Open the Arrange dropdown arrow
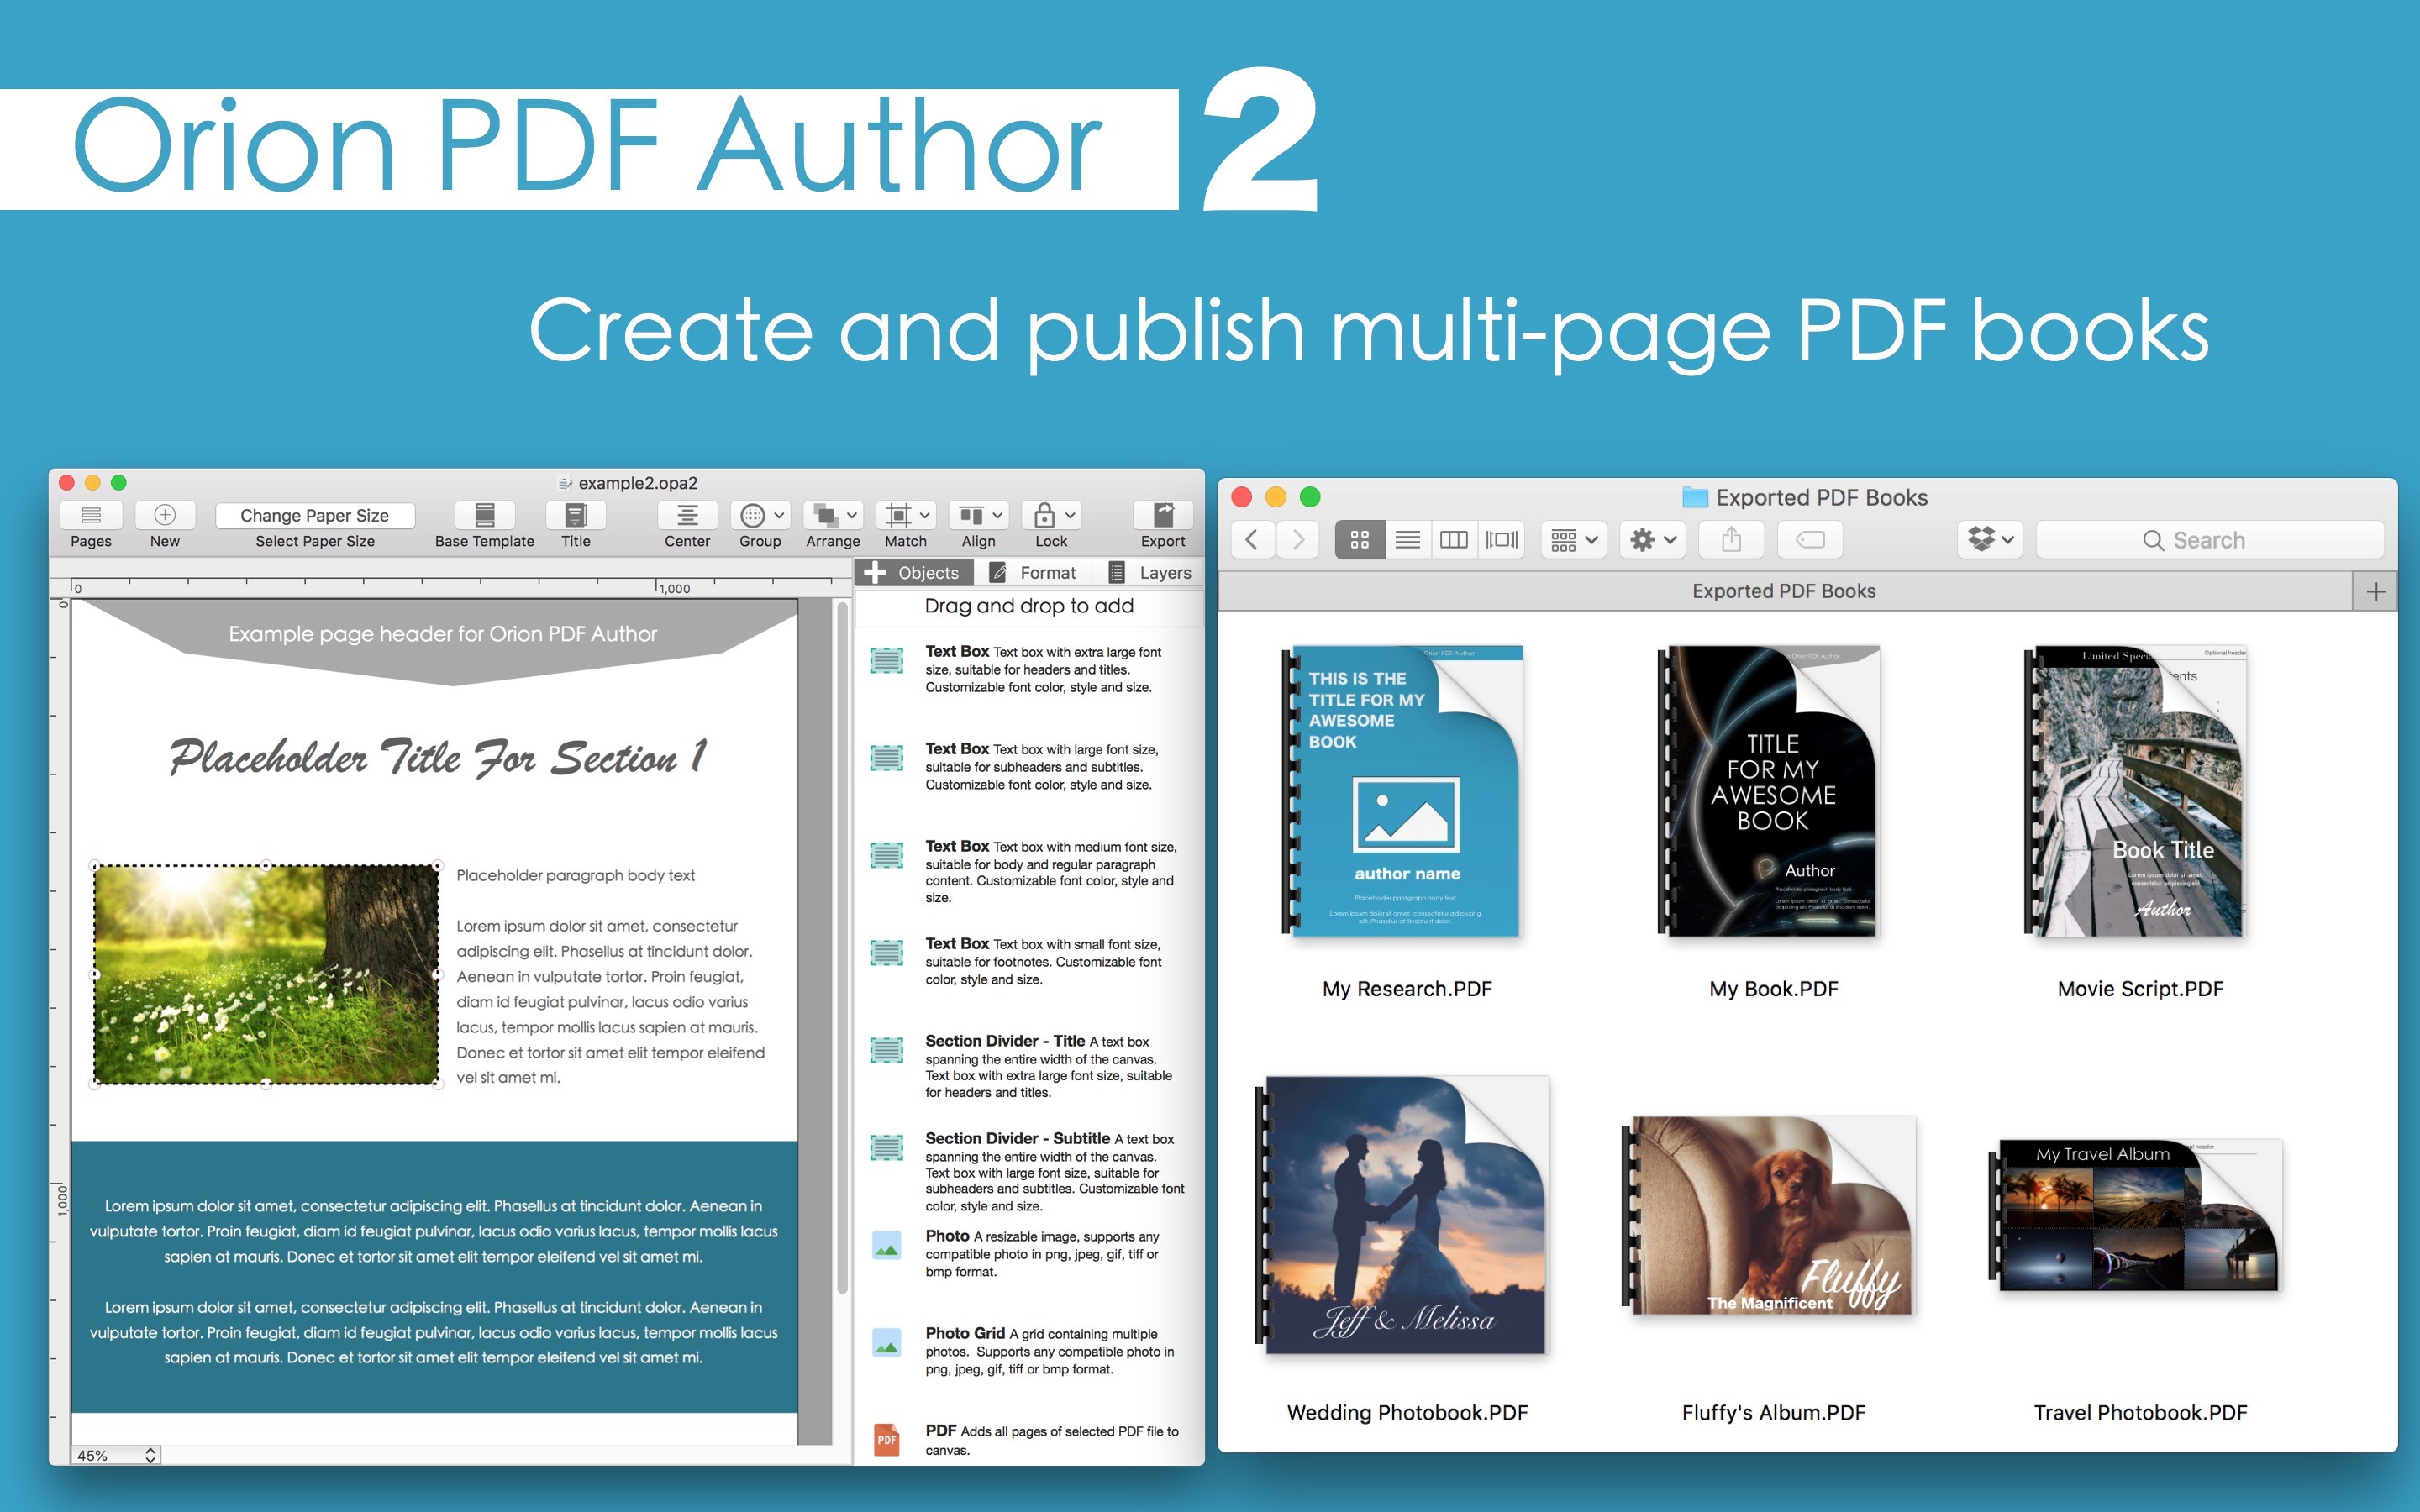 point(852,515)
